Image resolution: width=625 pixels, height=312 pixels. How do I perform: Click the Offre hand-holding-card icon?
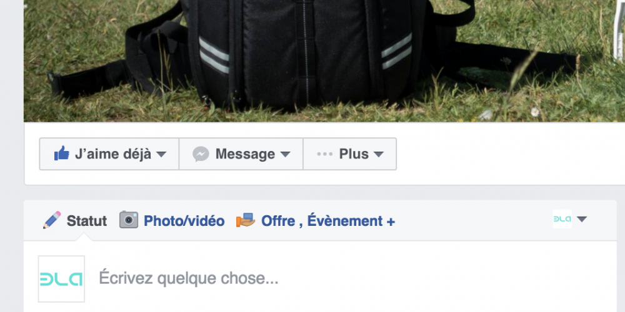click(x=246, y=220)
